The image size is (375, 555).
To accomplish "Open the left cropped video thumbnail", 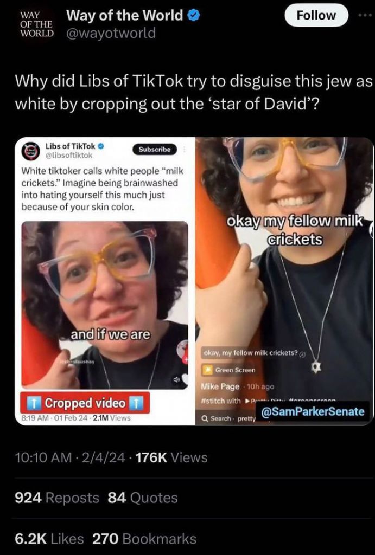I will pyautogui.click(x=105, y=305).
